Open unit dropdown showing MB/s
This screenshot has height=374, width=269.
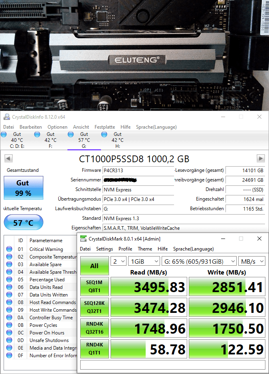pos(251,261)
